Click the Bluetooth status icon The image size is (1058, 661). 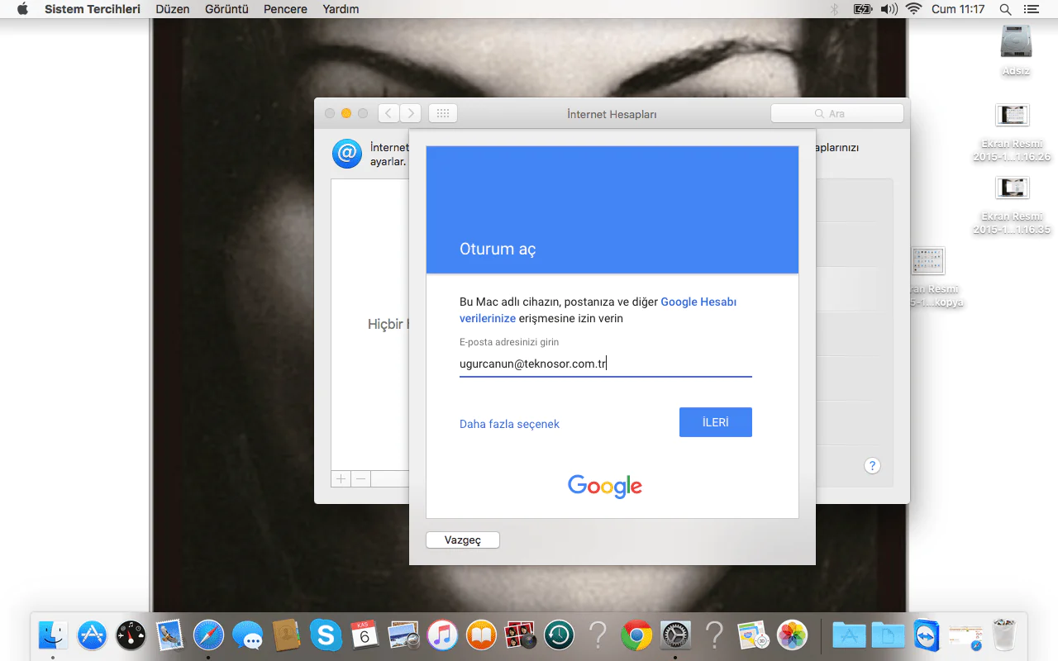click(834, 9)
